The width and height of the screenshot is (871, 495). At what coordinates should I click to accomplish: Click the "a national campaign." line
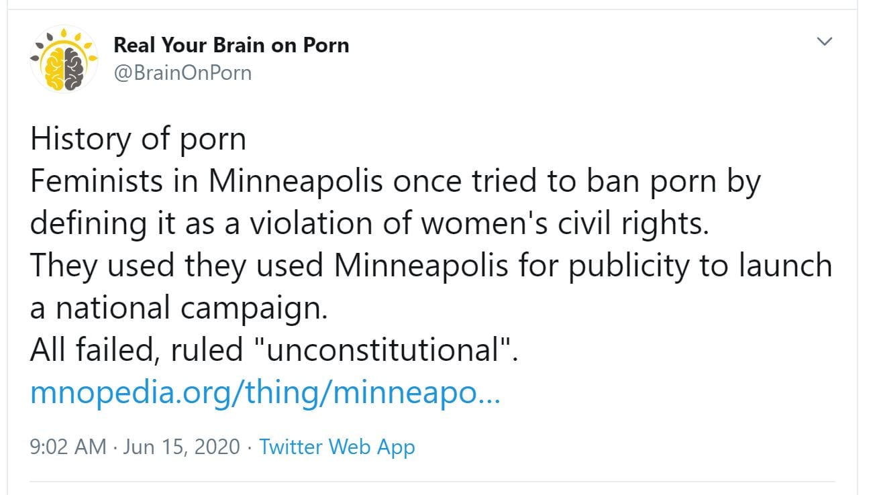[x=177, y=309]
